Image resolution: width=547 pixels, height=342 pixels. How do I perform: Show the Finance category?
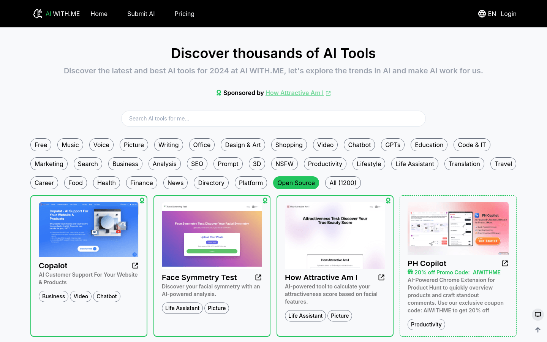[142, 183]
